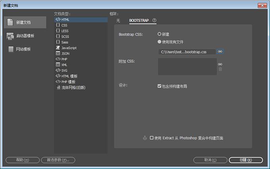270x169 pixels.
Task: Cancel the dialog with 取消(C)
Action: click(210, 160)
